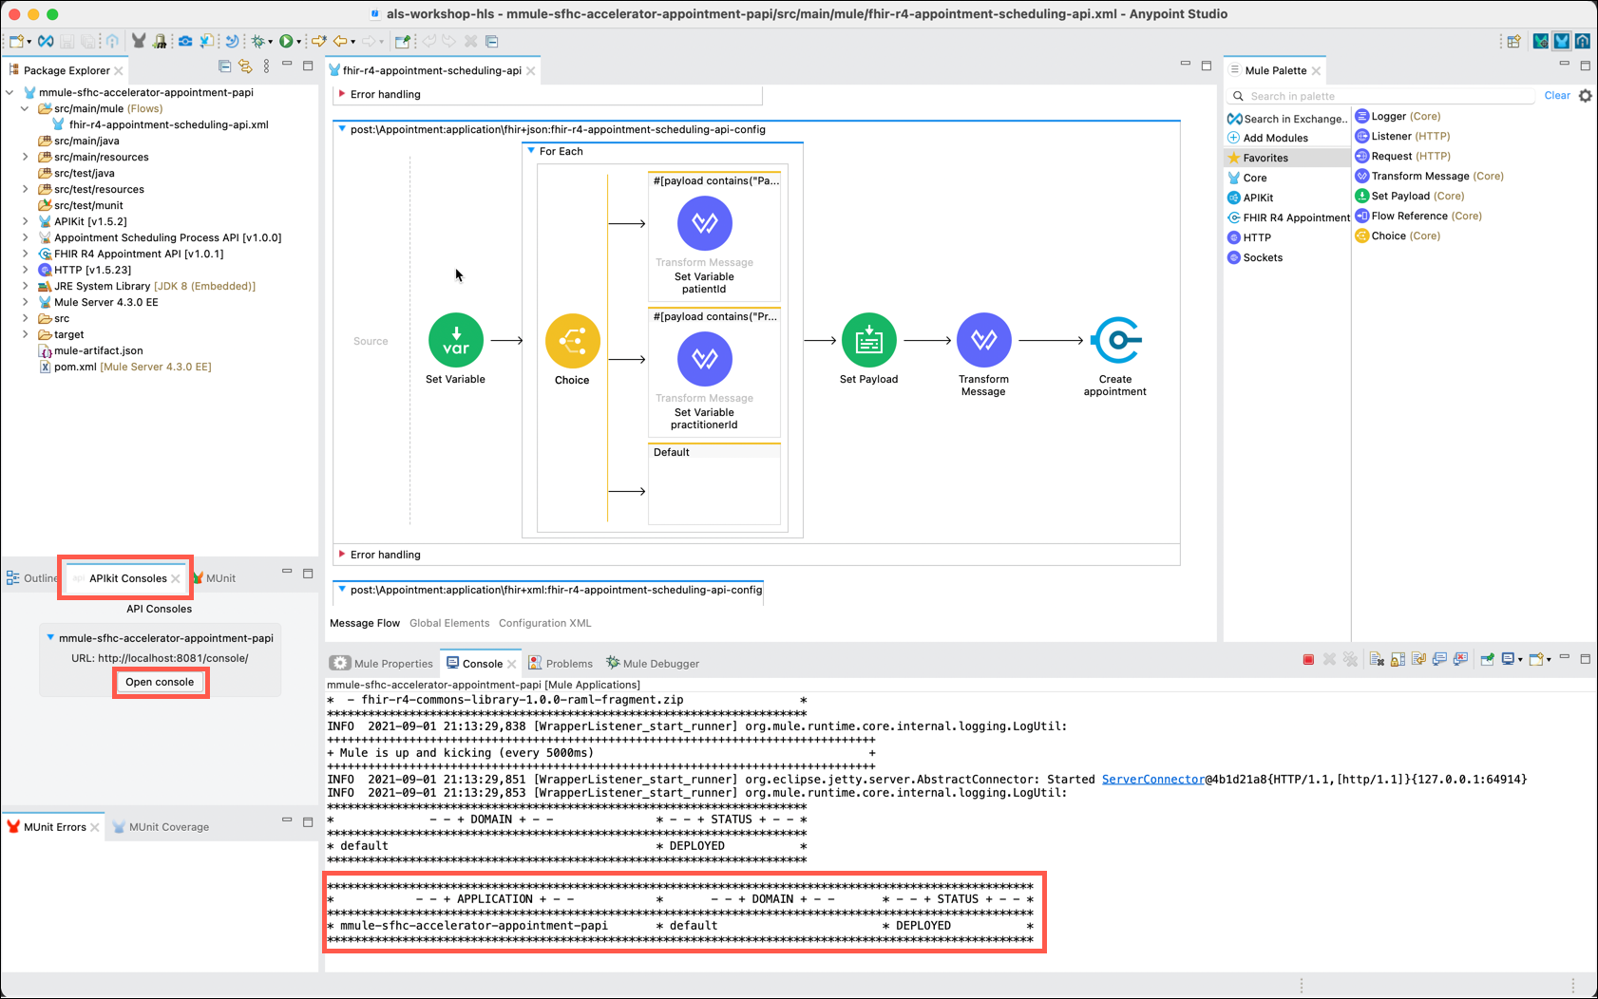This screenshot has height=999, width=1598.
Task: Select the Transform Message after Set Payload
Action: click(x=984, y=340)
